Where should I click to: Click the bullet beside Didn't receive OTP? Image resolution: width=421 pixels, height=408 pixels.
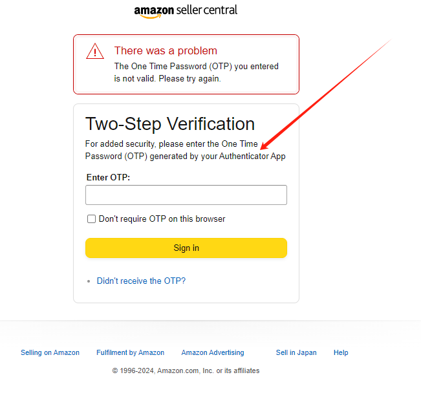[x=89, y=281]
